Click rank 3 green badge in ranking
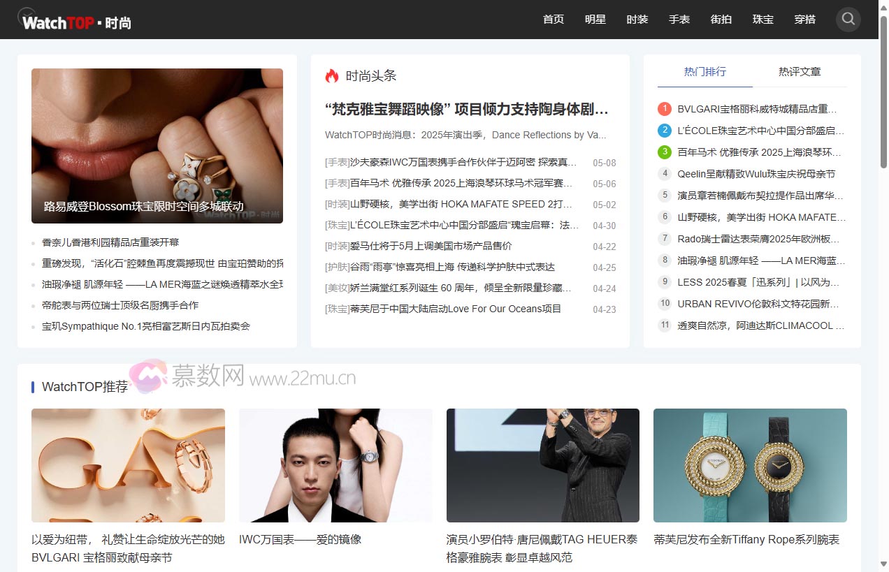This screenshot has height=572, width=889. [x=665, y=152]
